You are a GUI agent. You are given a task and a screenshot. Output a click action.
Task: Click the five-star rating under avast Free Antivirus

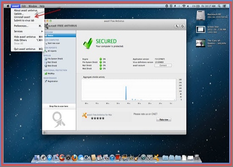click(97, 118)
